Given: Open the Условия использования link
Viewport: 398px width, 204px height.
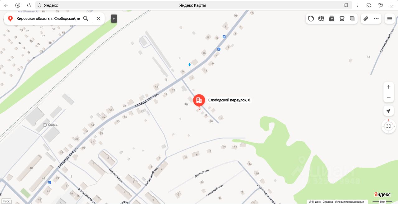Looking at the screenshot, I should pos(349,202).
